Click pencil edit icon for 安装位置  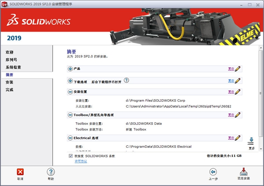(x=238, y=92)
